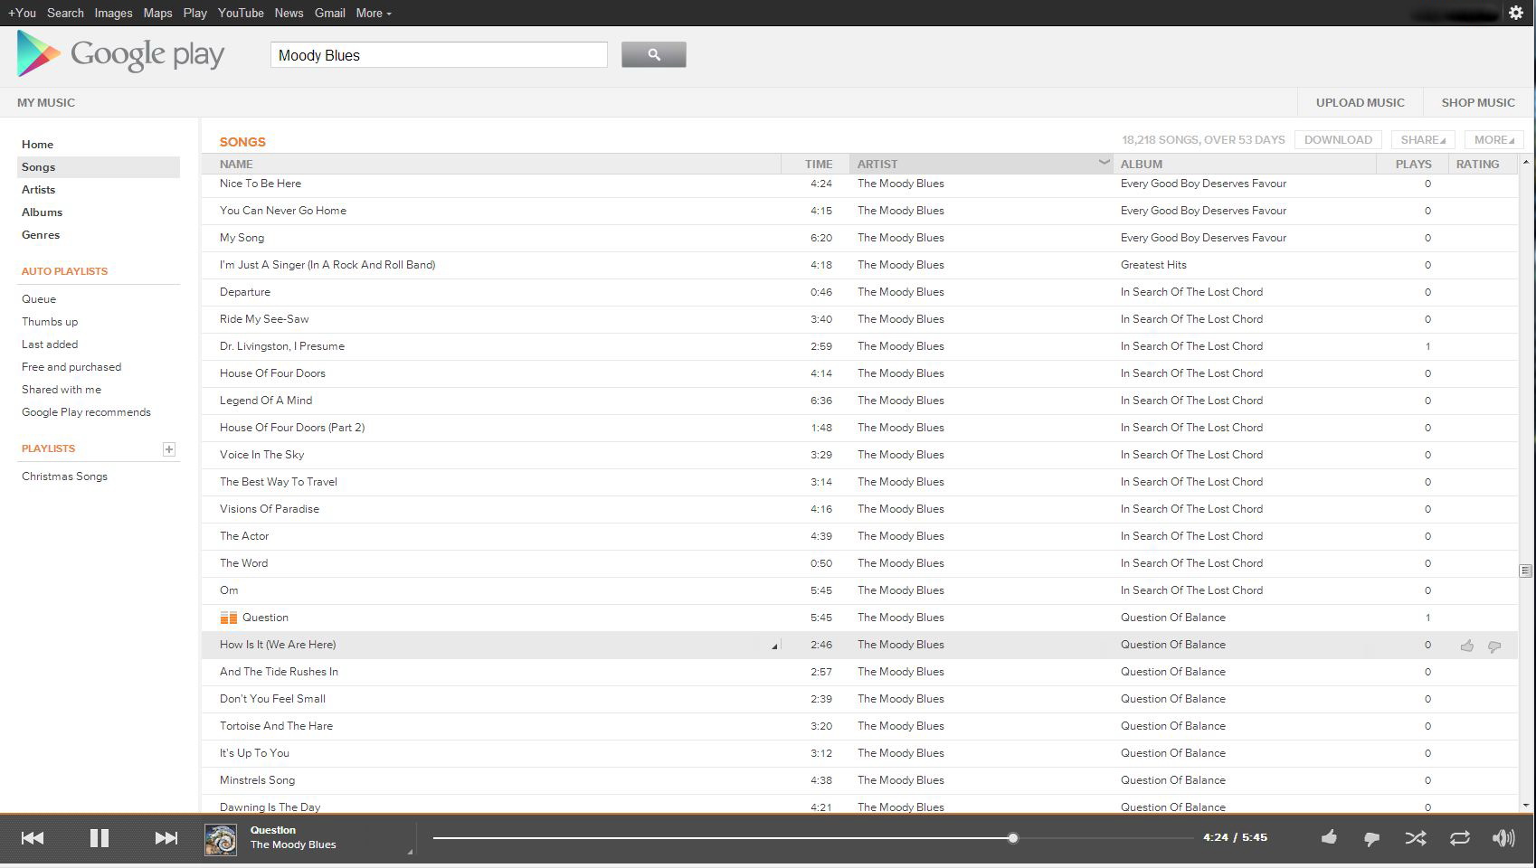Open Artists in the sidebar

coord(38,190)
